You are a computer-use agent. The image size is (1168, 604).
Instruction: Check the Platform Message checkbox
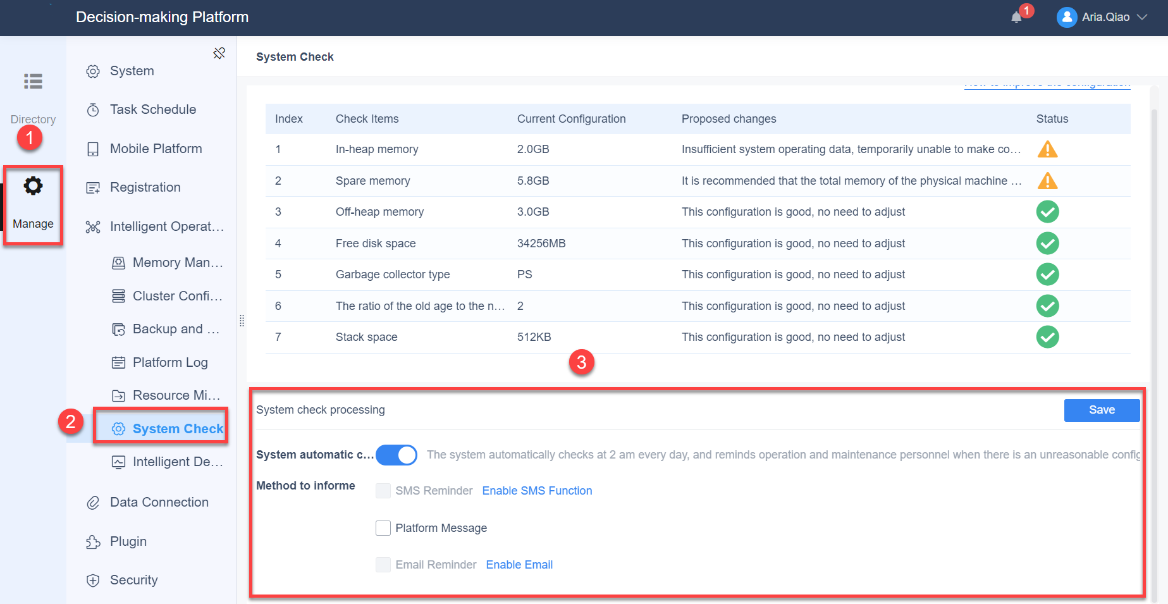(383, 527)
